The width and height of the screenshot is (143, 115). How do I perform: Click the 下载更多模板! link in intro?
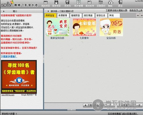(9, 56)
